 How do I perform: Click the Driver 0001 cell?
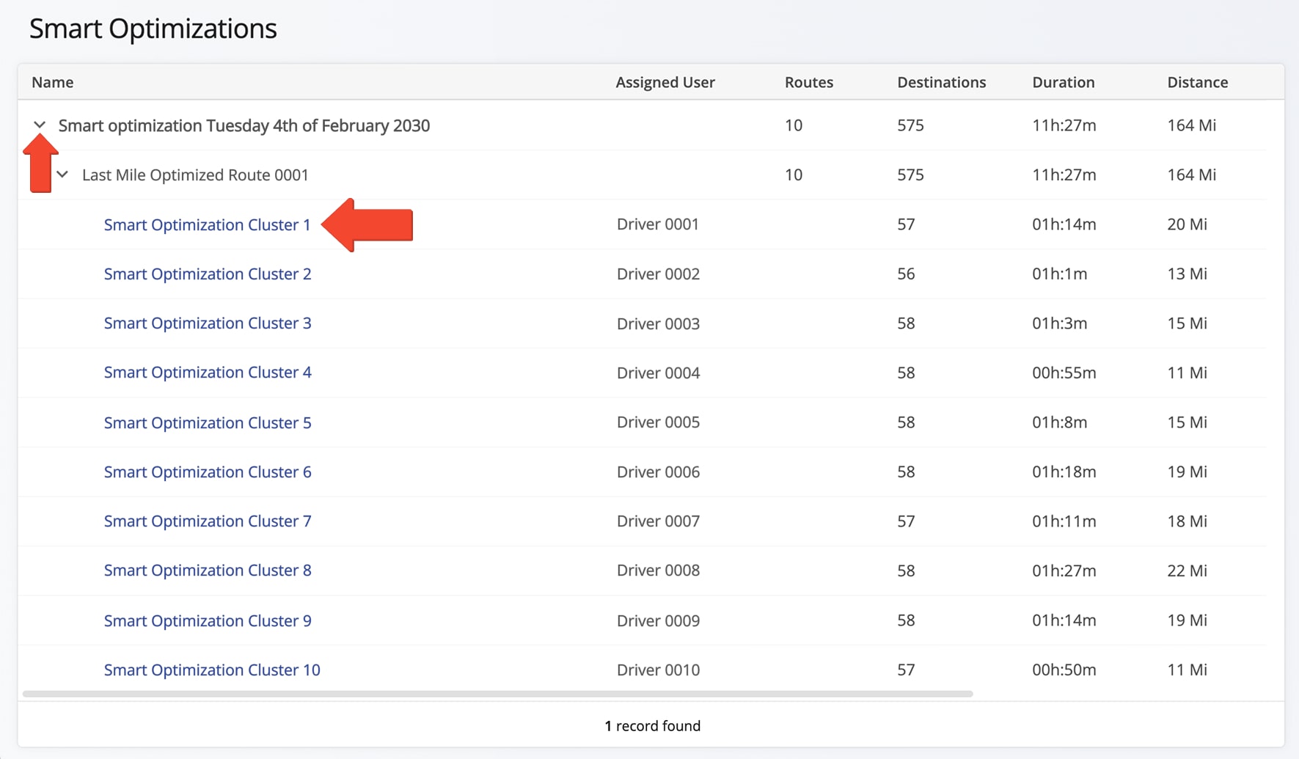pos(658,224)
